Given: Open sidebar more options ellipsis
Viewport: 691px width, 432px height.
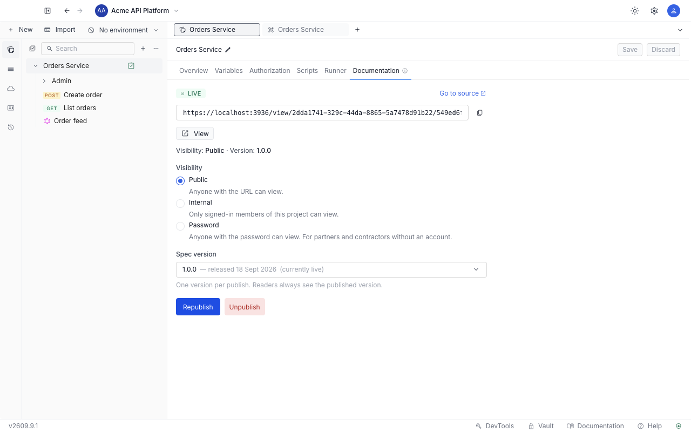Looking at the screenshot, I should (156, 49).
